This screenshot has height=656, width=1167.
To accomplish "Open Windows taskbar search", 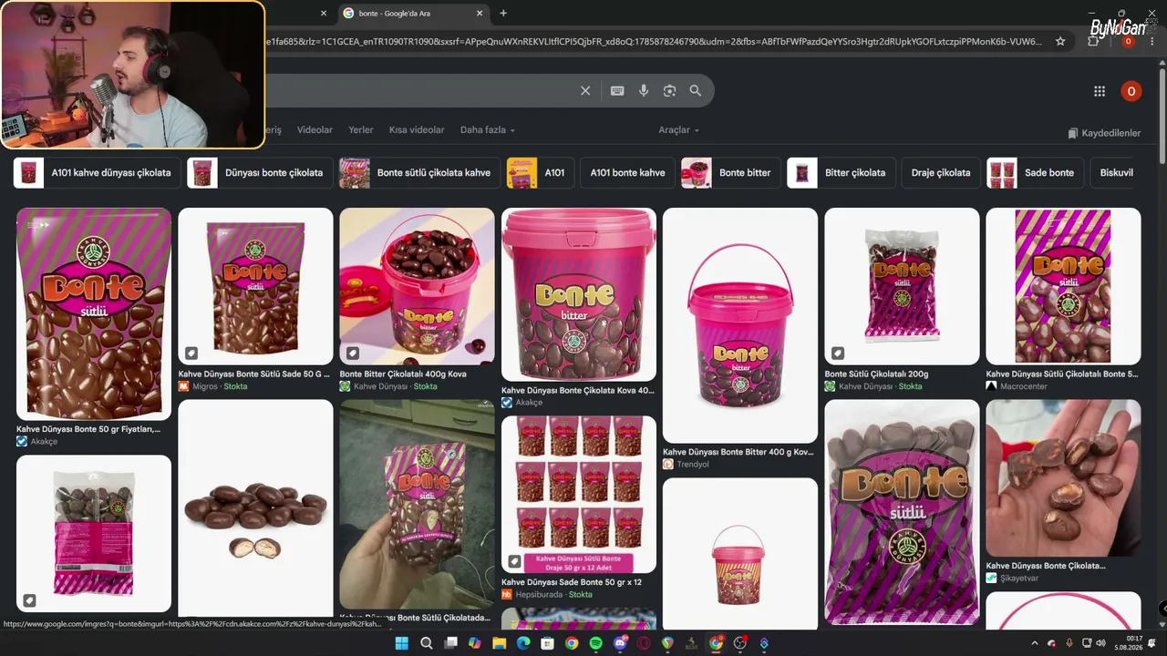I will (x=426, y=643).
